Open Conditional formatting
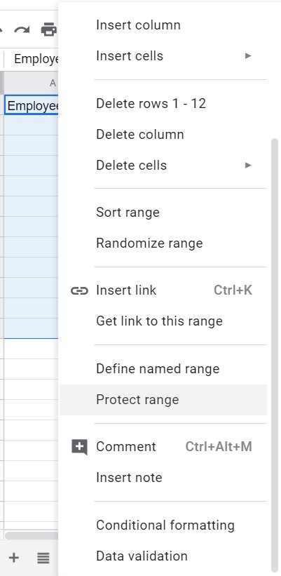The height and width of the screenshot is (576, 281). 163,525
